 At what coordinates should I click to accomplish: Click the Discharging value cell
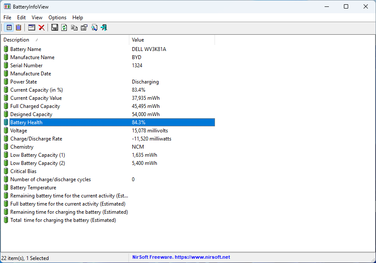click(x=145, y=82)
